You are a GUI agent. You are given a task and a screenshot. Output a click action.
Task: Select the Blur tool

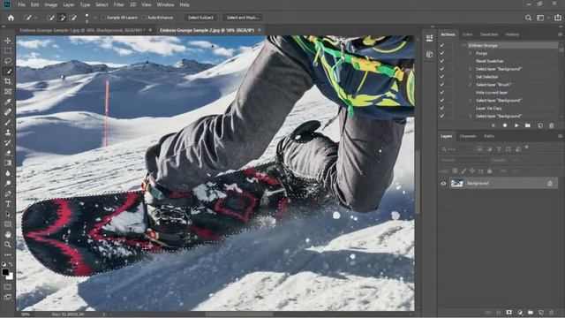coord(8,173)
